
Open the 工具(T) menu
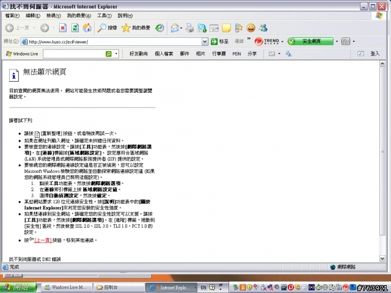pyautogui.click(x=104, y=15)
